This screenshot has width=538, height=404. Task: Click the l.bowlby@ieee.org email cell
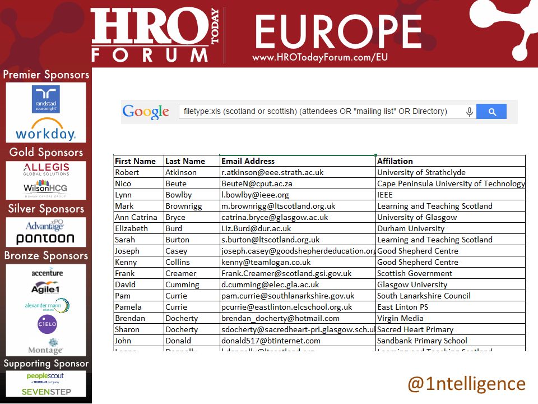point(298,195)
